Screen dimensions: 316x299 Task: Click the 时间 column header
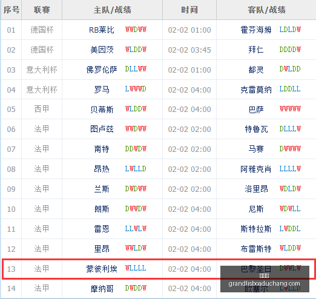[189, 10]
